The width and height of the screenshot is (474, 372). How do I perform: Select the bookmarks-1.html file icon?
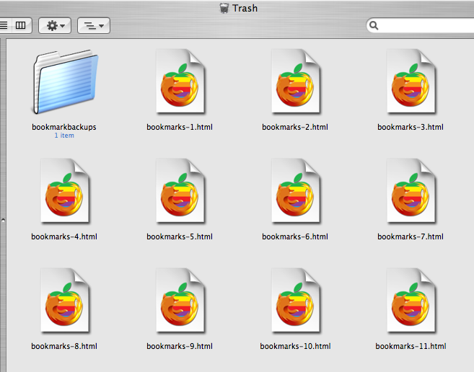[x=180, y=81]
